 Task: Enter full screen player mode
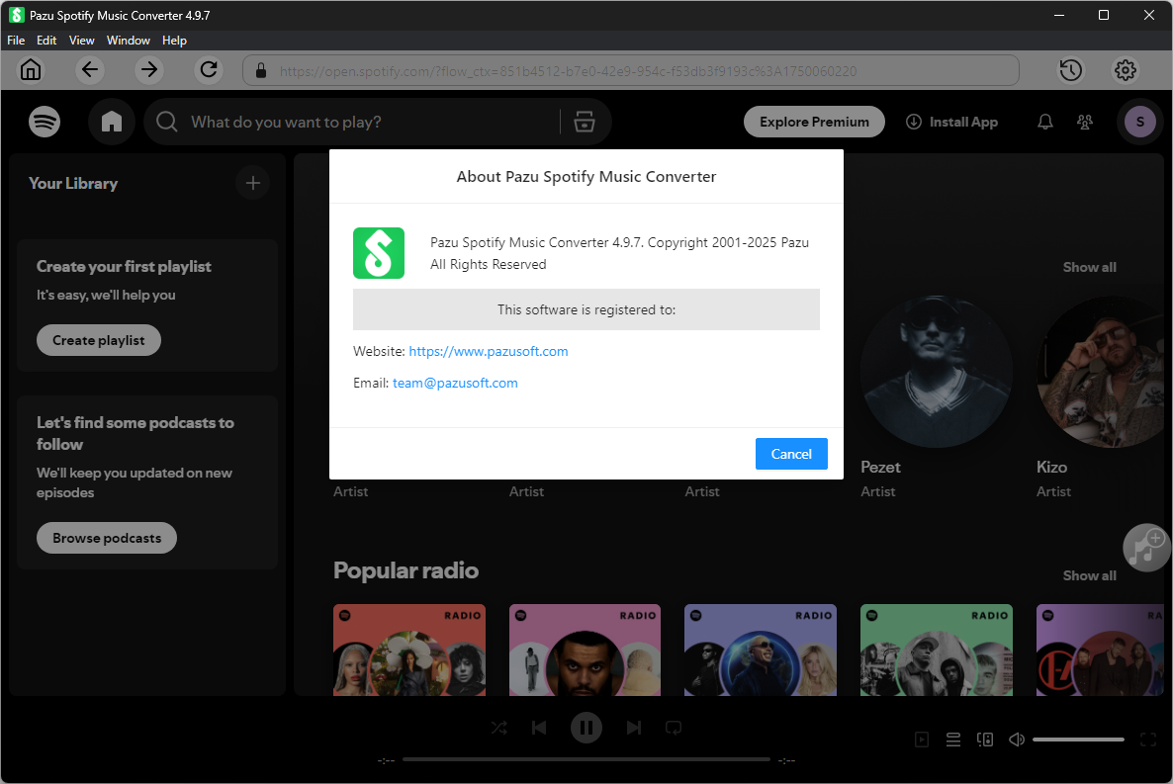tap(1148, 740)
